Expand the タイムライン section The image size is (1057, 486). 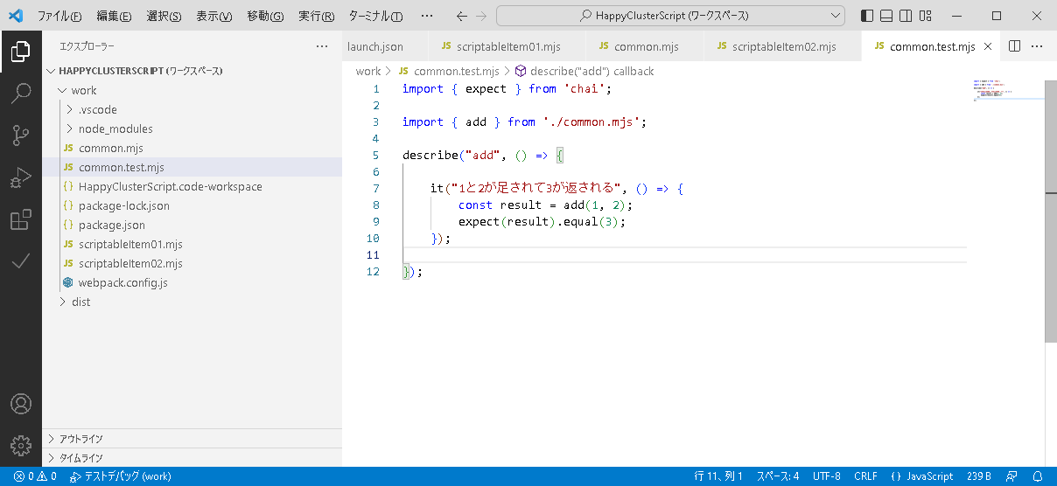click(x=192, y=457)
